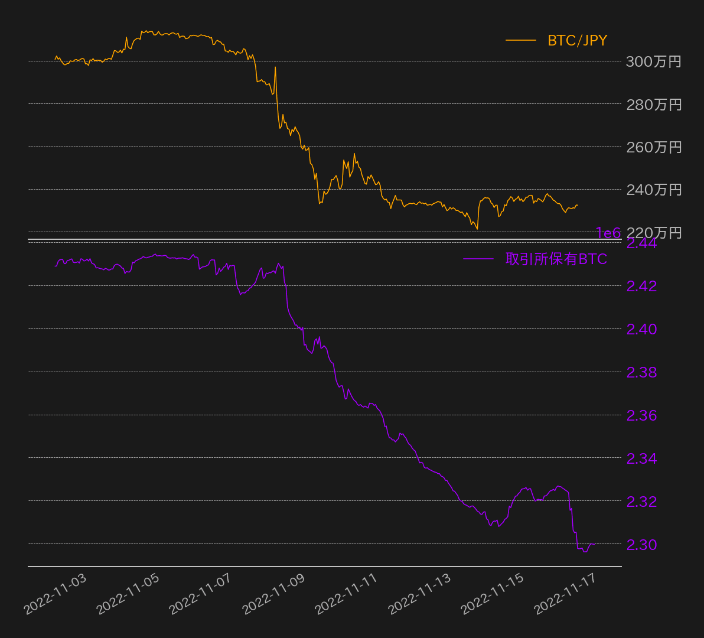This screenshot has width=704, height=638.
Task: Select the purple 取引所保有BTC legend line swatch
Action: click(x=478, y=259)
